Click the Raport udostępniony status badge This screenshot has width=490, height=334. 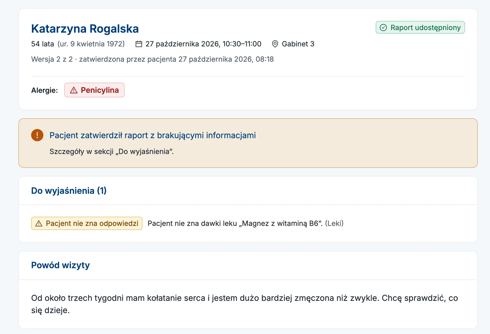click(x=420, y=27)
